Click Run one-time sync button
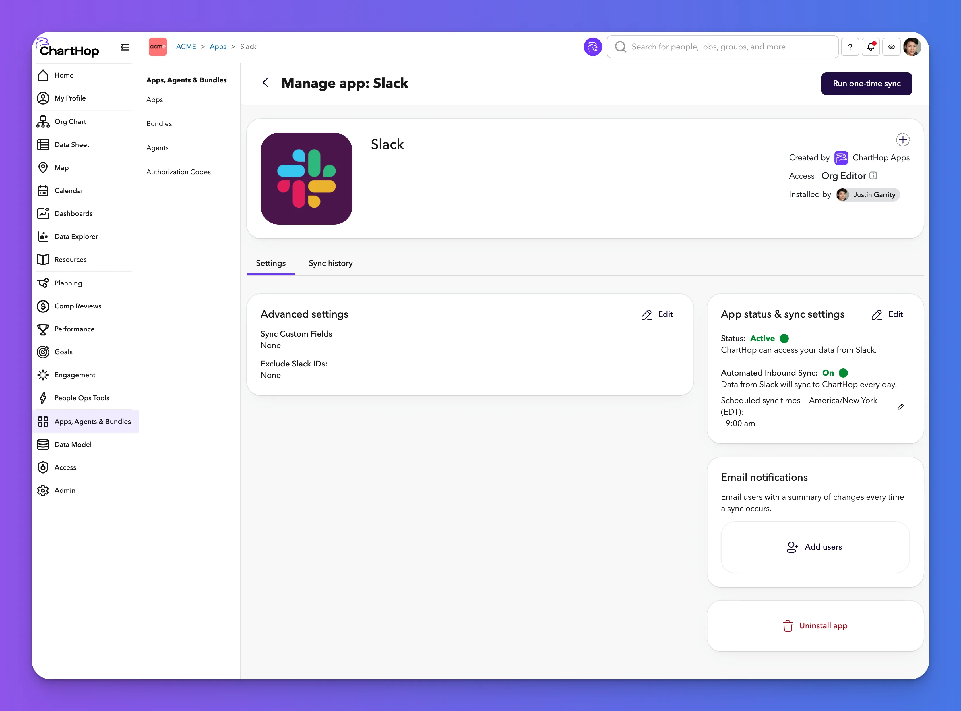 tap(866, 84)
